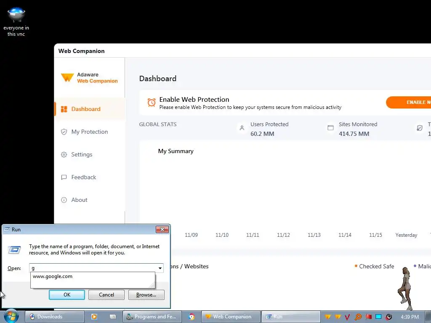Click the 11/09 chart date label

pyautogui.click(x=191, y=235)
